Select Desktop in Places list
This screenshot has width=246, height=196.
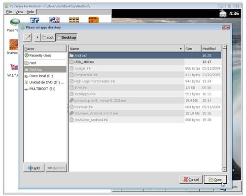pos(45,69)
